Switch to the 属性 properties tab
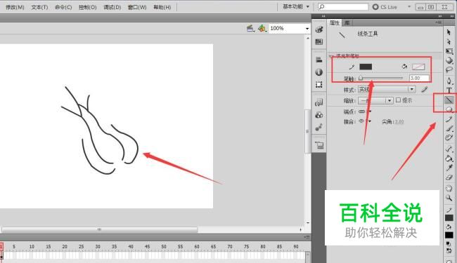The width and height of the screenshot is (457, 263). [x=334, y=22]
